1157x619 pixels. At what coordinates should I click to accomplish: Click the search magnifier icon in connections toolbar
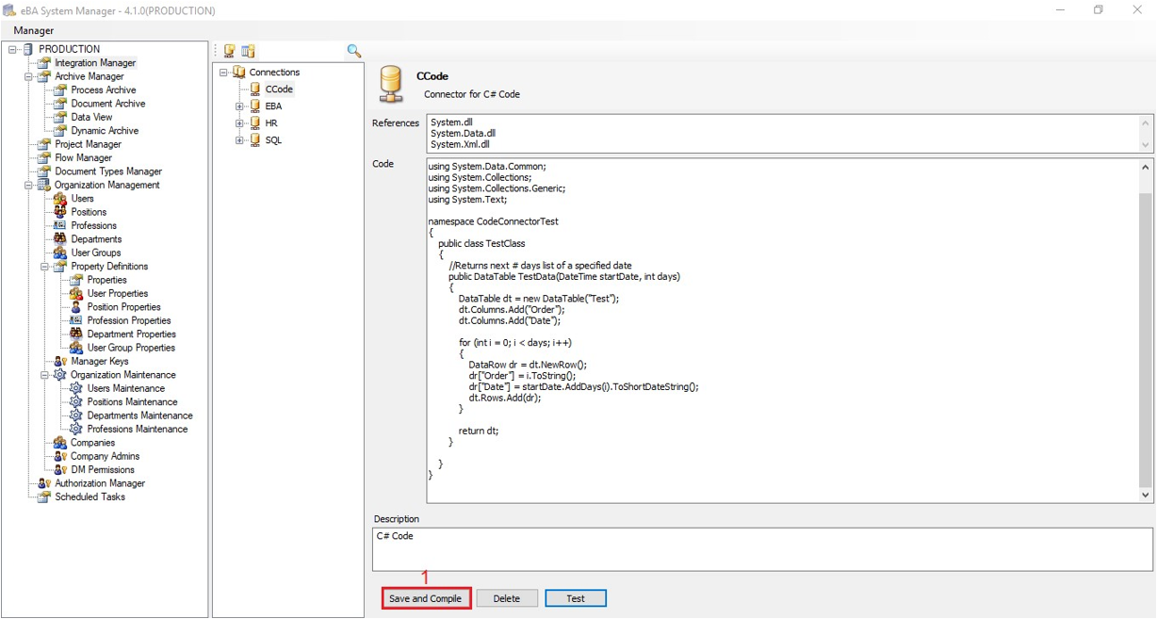coord(353,51)
